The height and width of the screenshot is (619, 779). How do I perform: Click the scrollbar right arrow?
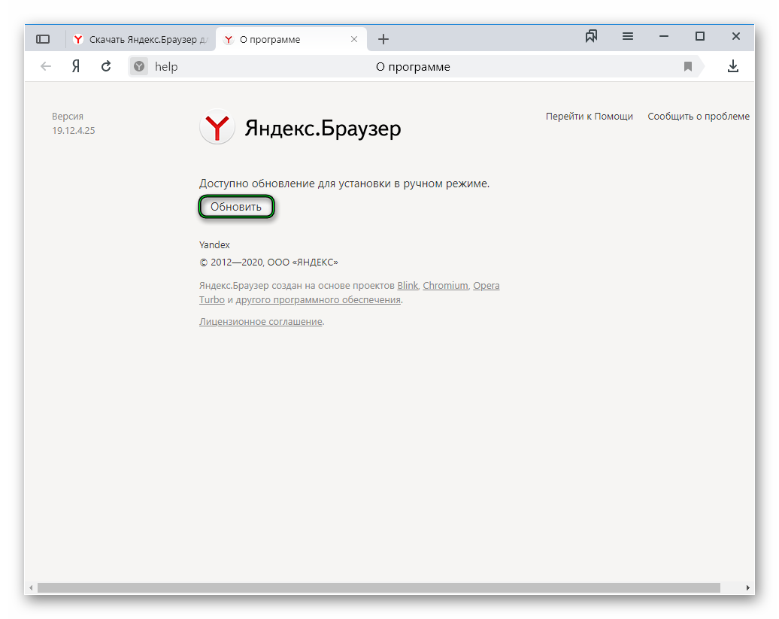click(747, 587)
